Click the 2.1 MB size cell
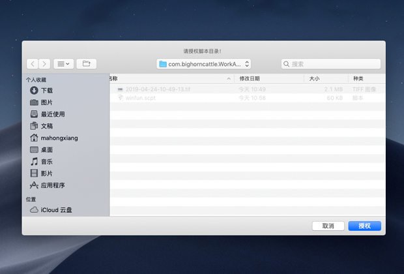 pos(334,89)
